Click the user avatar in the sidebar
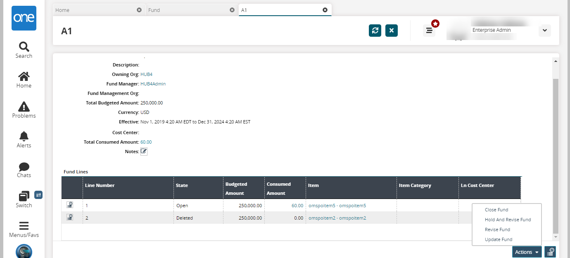This screenshot has width=570, height=258. point(24,251)
